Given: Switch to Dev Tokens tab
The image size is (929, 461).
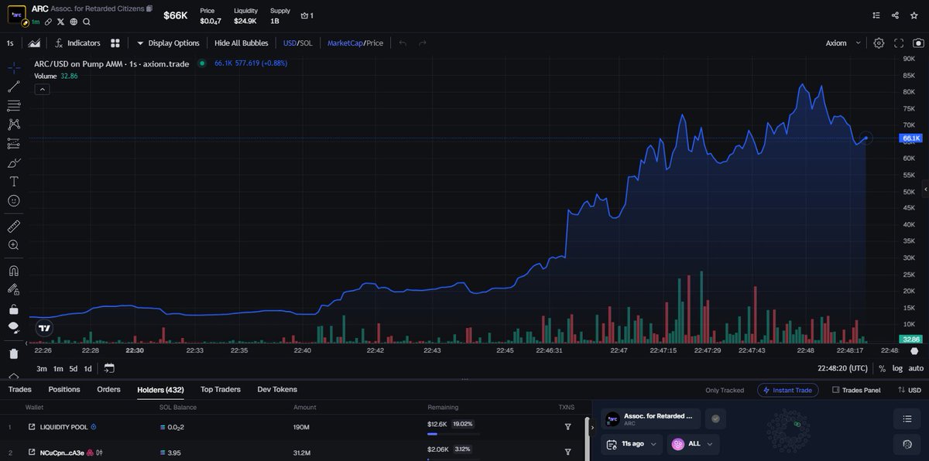Looking at the screenshot, I should click(x=277, y=389).
